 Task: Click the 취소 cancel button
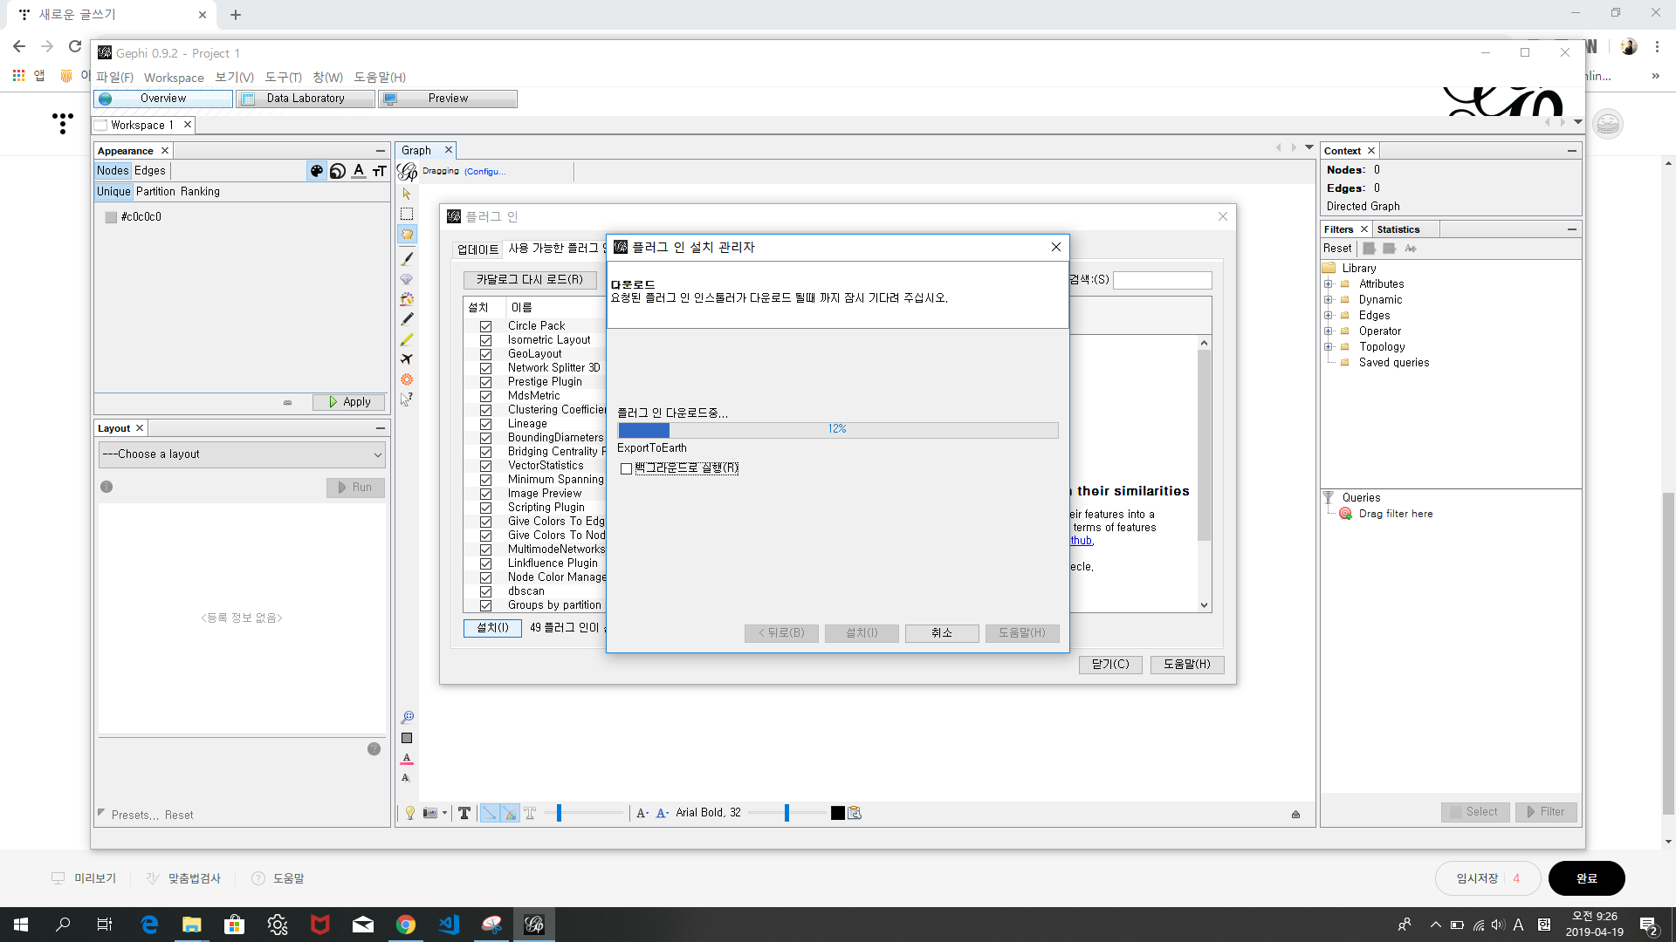click(x=941, y=633)
